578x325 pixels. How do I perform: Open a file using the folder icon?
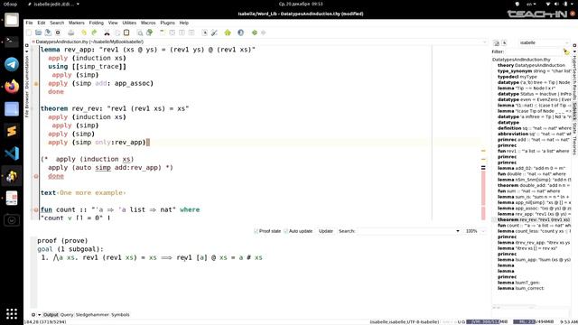38,32
